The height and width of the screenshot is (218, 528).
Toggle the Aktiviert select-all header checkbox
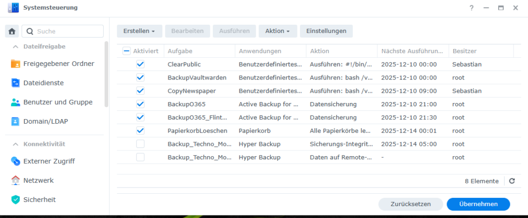pos(127,51)
